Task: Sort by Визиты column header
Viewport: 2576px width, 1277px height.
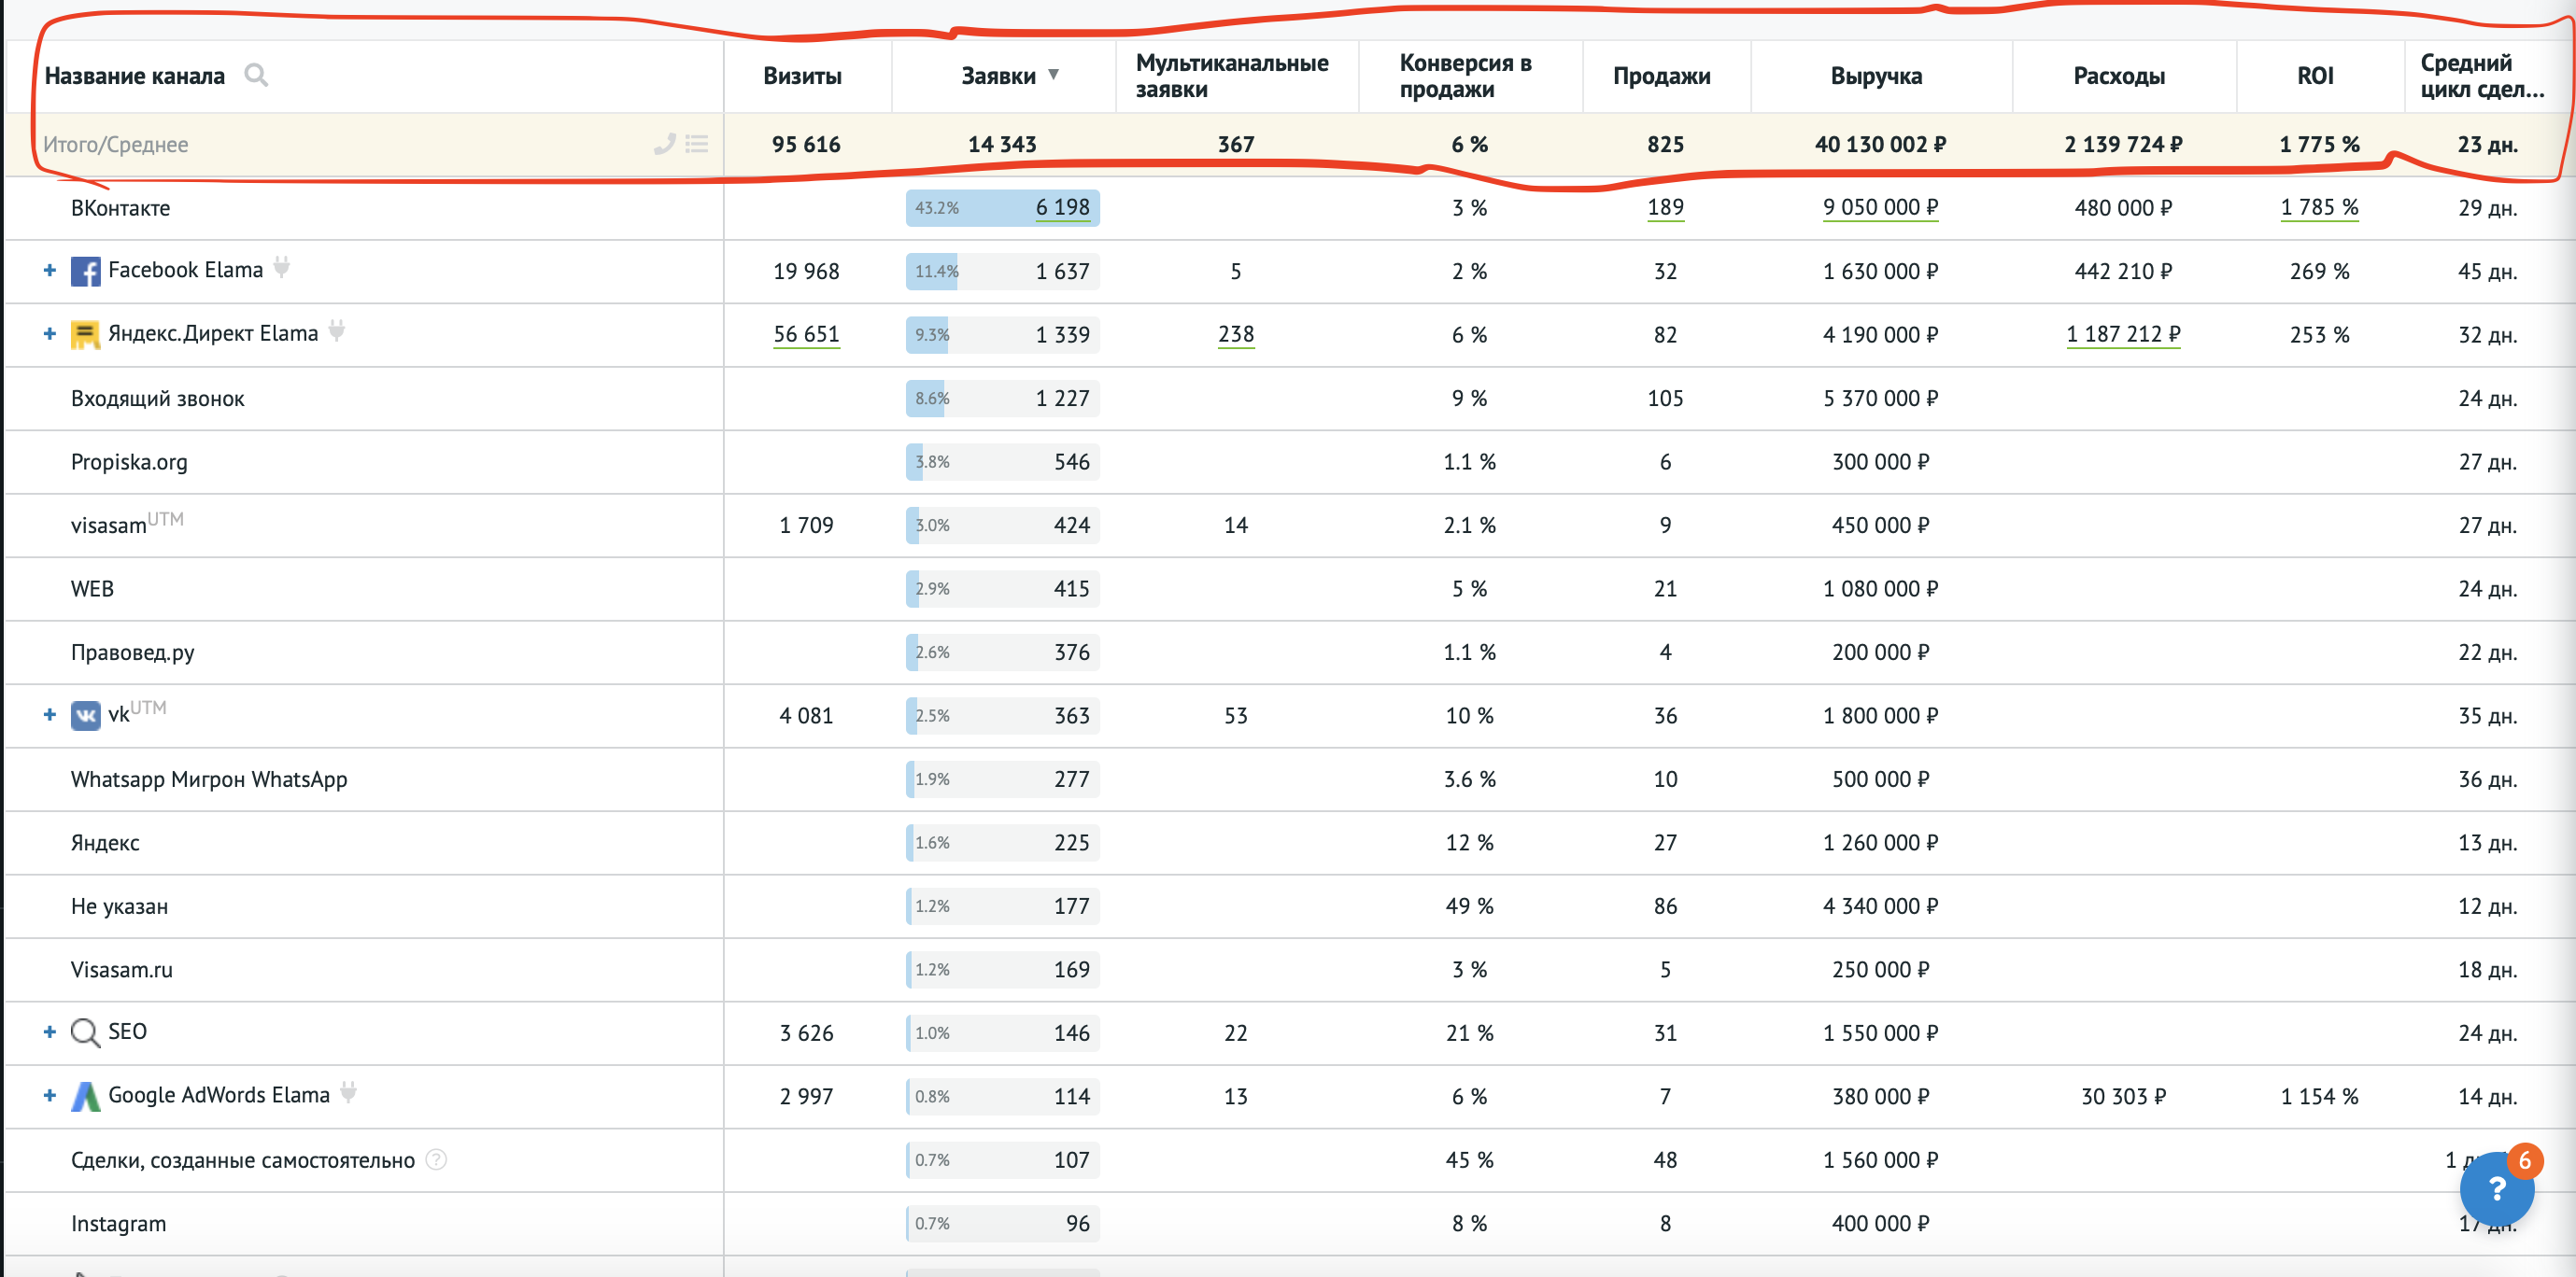Action: point(802,76)
